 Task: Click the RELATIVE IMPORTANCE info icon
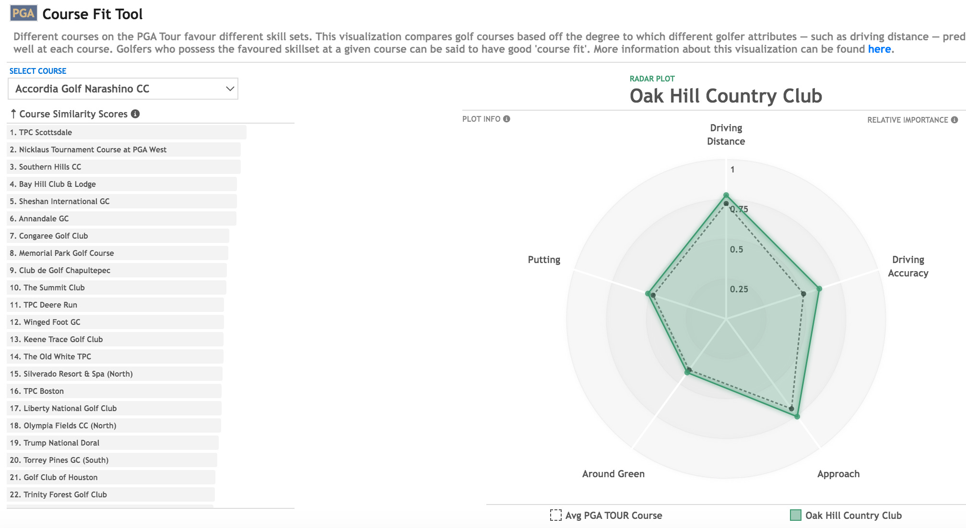tap(954, 120)
